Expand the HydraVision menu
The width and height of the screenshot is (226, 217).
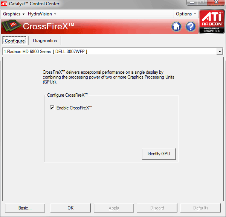(42, 14)
